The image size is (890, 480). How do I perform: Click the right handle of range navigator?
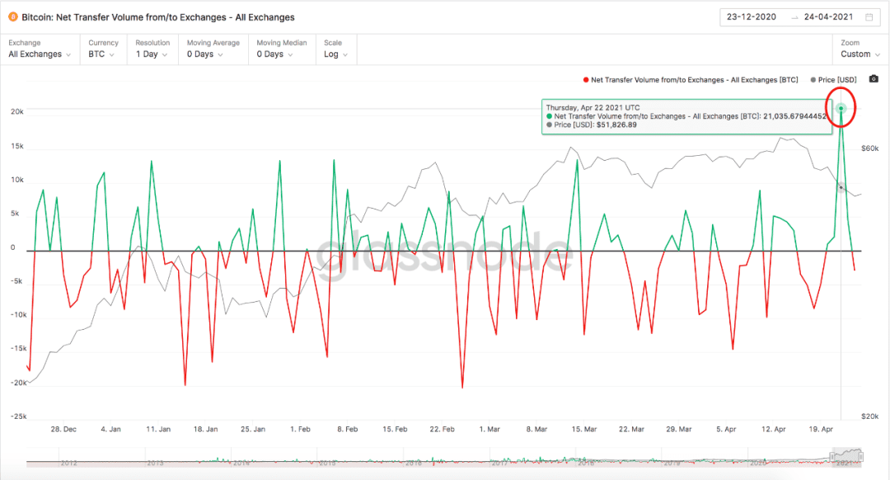pos(861,457)
